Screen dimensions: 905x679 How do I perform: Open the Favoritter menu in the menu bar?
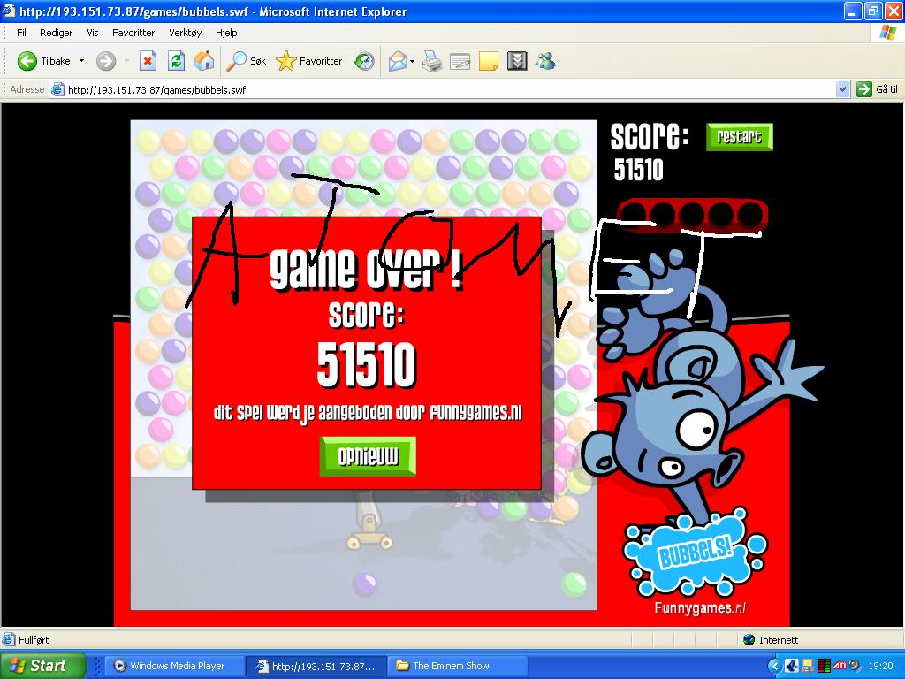pyautogui.click(x=133, y=33)
